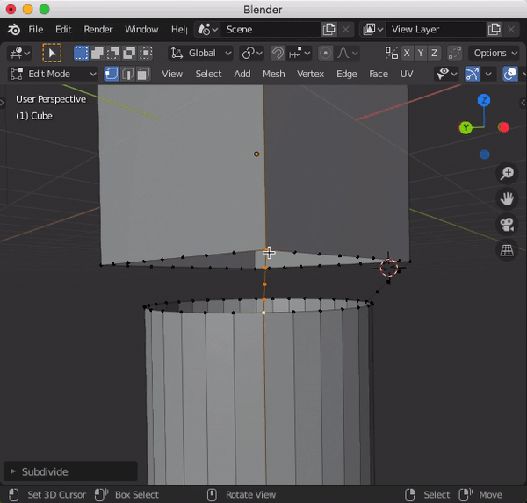Remove the View Layer with X

click(x=511, y=30)
